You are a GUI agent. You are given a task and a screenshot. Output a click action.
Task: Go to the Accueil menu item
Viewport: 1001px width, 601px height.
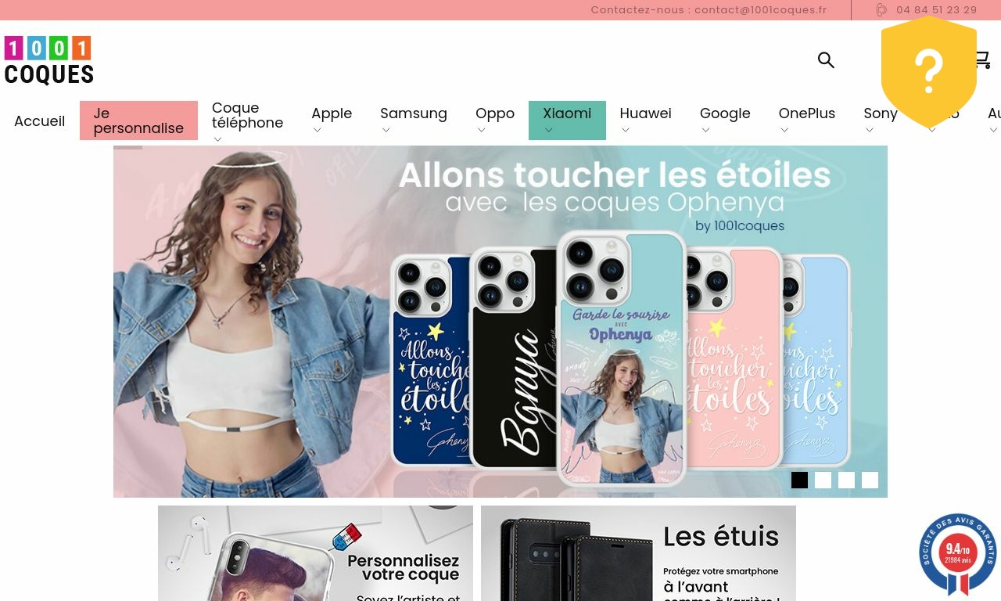tap(39, 121)
